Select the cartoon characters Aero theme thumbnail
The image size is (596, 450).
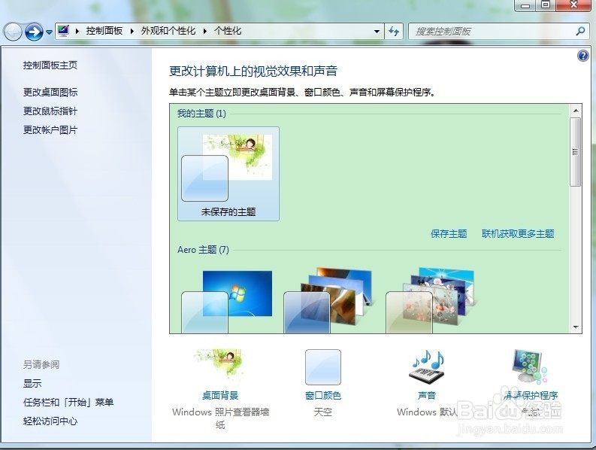pos(431,300)
